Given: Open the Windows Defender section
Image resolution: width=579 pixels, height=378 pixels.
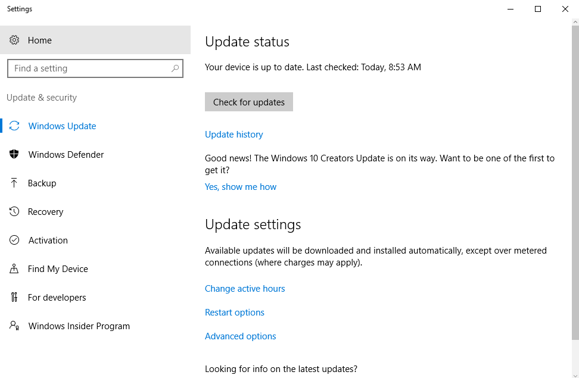Looking at the screenshot, I should tap(66, 155).
